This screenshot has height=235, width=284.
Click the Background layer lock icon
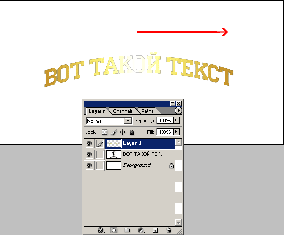coord(171,166)
